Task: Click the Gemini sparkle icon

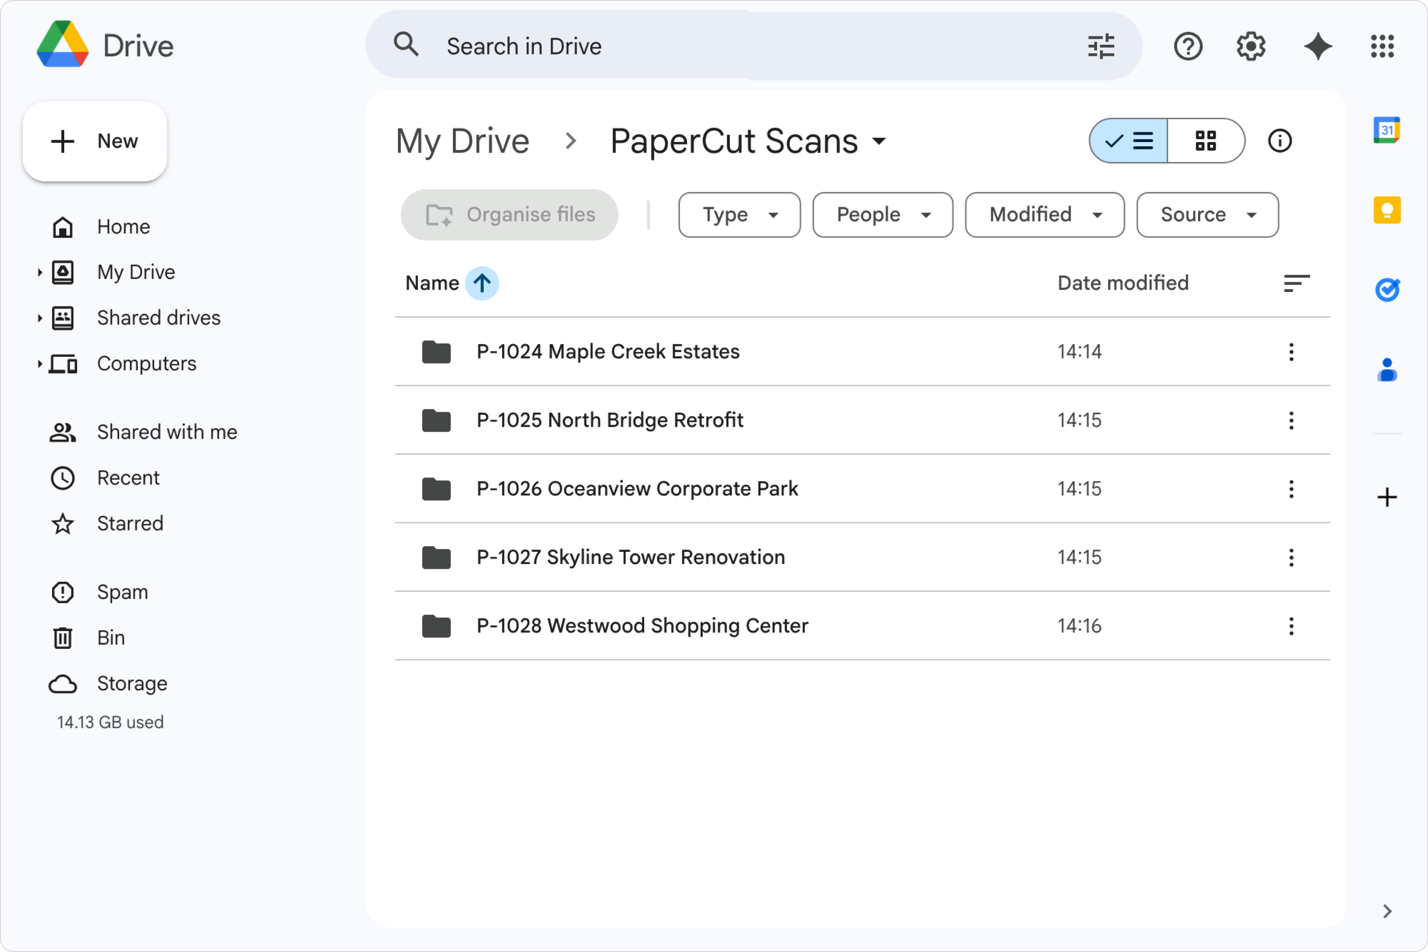Action: click(1318, 46)
